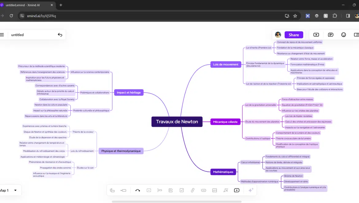Insert an image via the picture icon

point(214,190)
